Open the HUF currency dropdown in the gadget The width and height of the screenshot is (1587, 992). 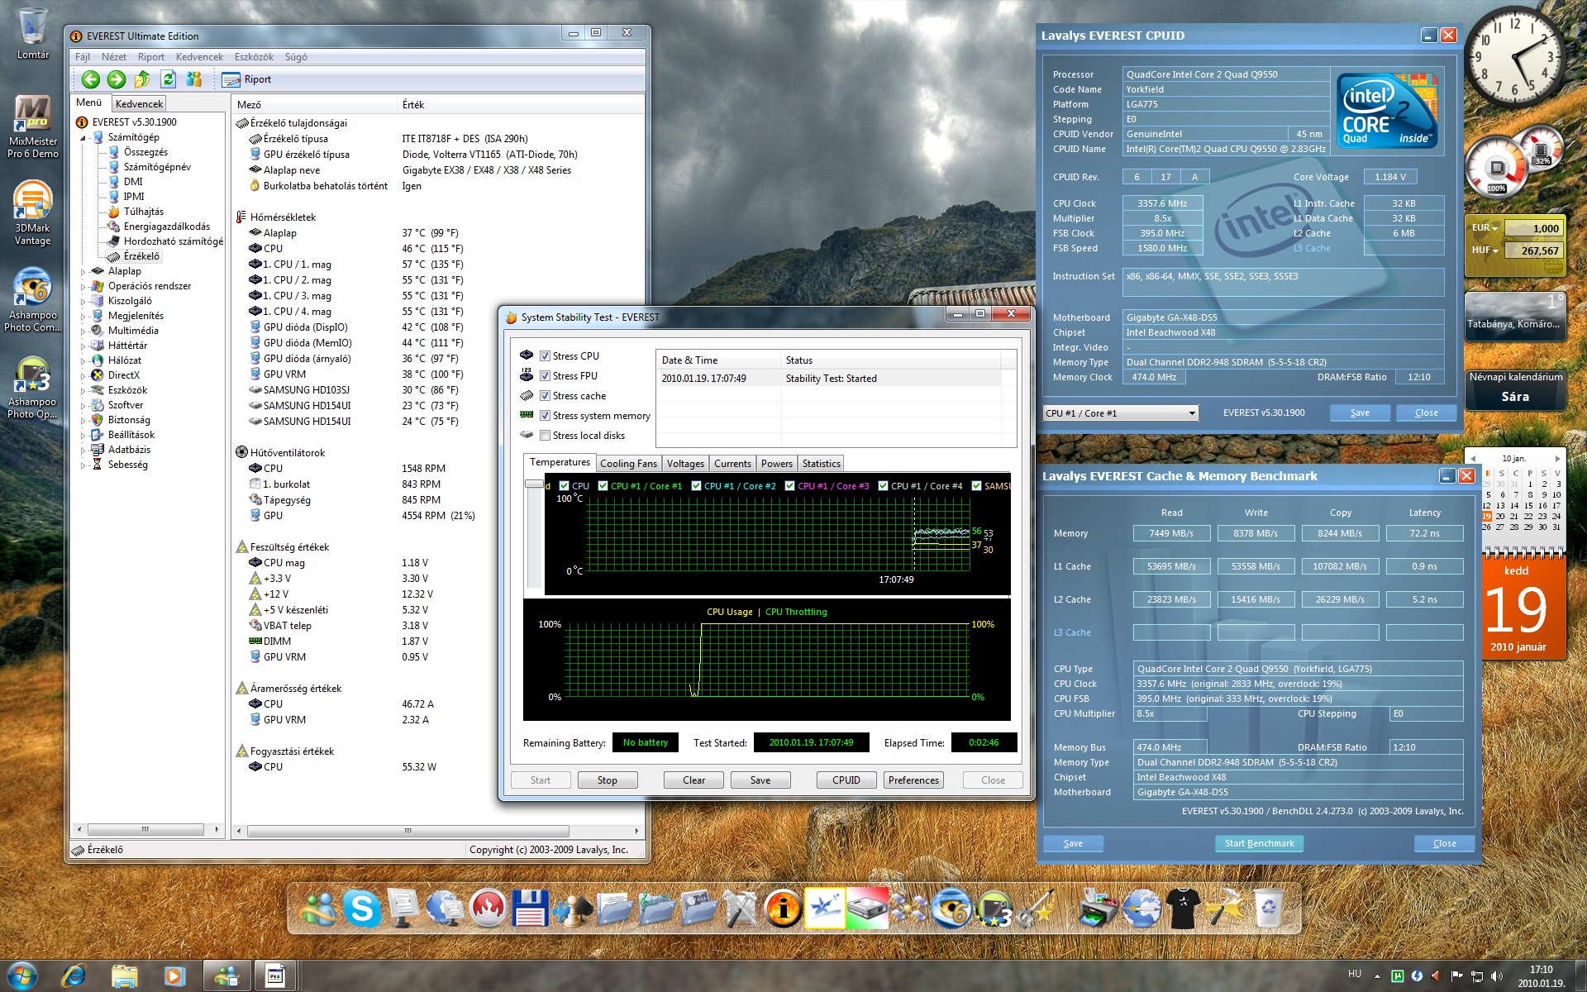coord(1485,250)
